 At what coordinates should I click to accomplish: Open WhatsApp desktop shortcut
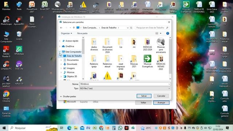pos(19,51)
